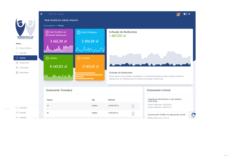Open options menu for IB transaction
This screenshot has height=156, width=229.
133,114
